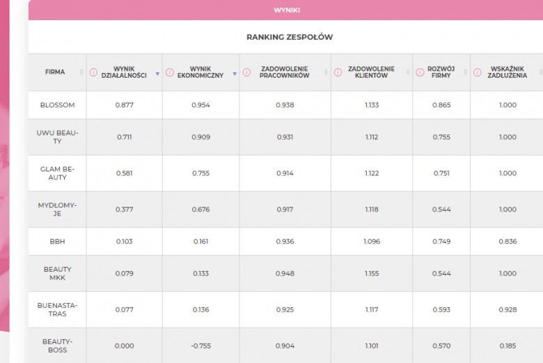The width and height of the screenshot is (543, 363).
Task: Click the Ranking Zespołów heading
Action: point(290,37)
